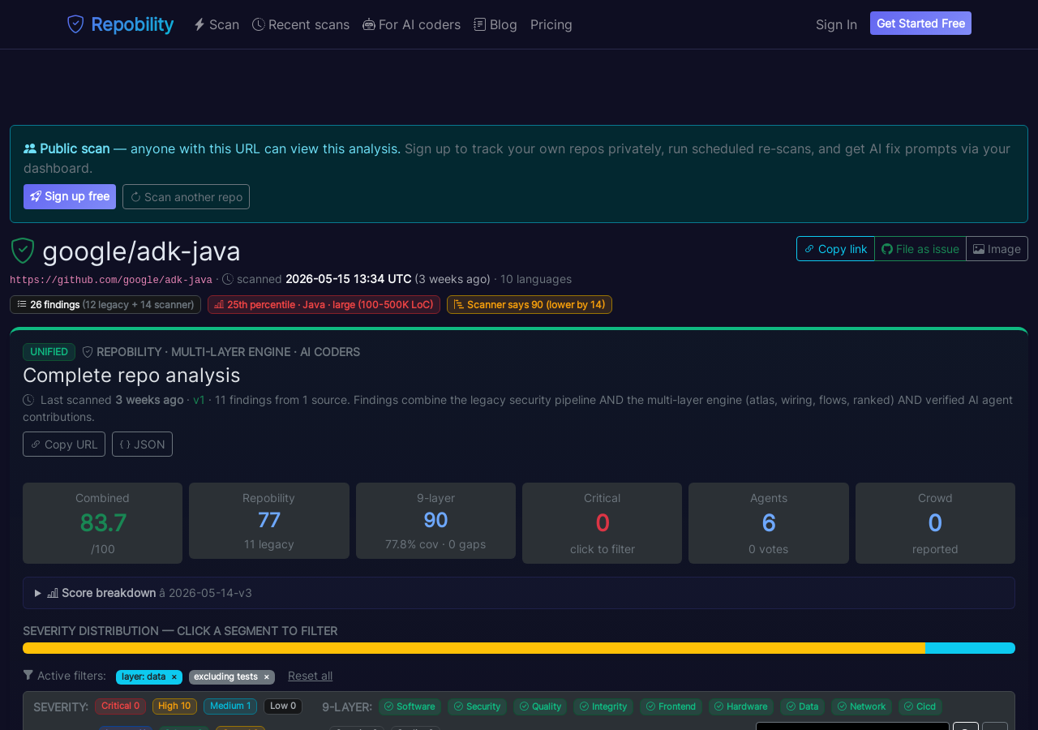Click the google/adk-java heading
1038x730 pixels.
tap(141, 251)
